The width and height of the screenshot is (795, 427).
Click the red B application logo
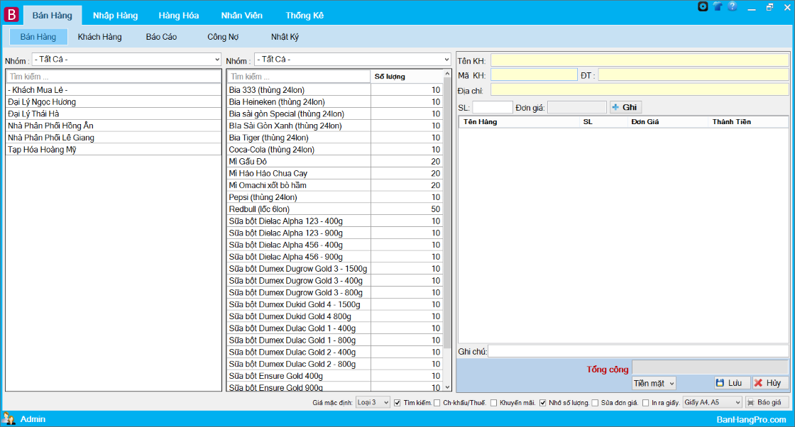(11, 15)
